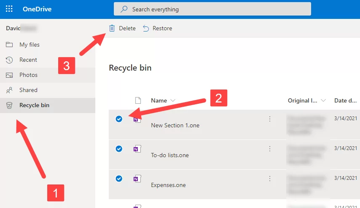
Task: Click the Recent clock icon
Action: 9,60
